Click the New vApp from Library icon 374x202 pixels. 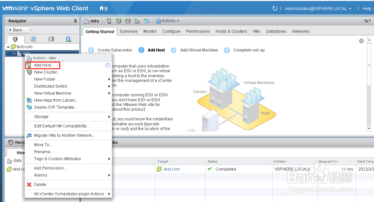tap(29, 100)
